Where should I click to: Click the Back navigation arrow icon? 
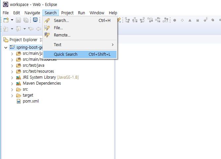tap(39, 29)
